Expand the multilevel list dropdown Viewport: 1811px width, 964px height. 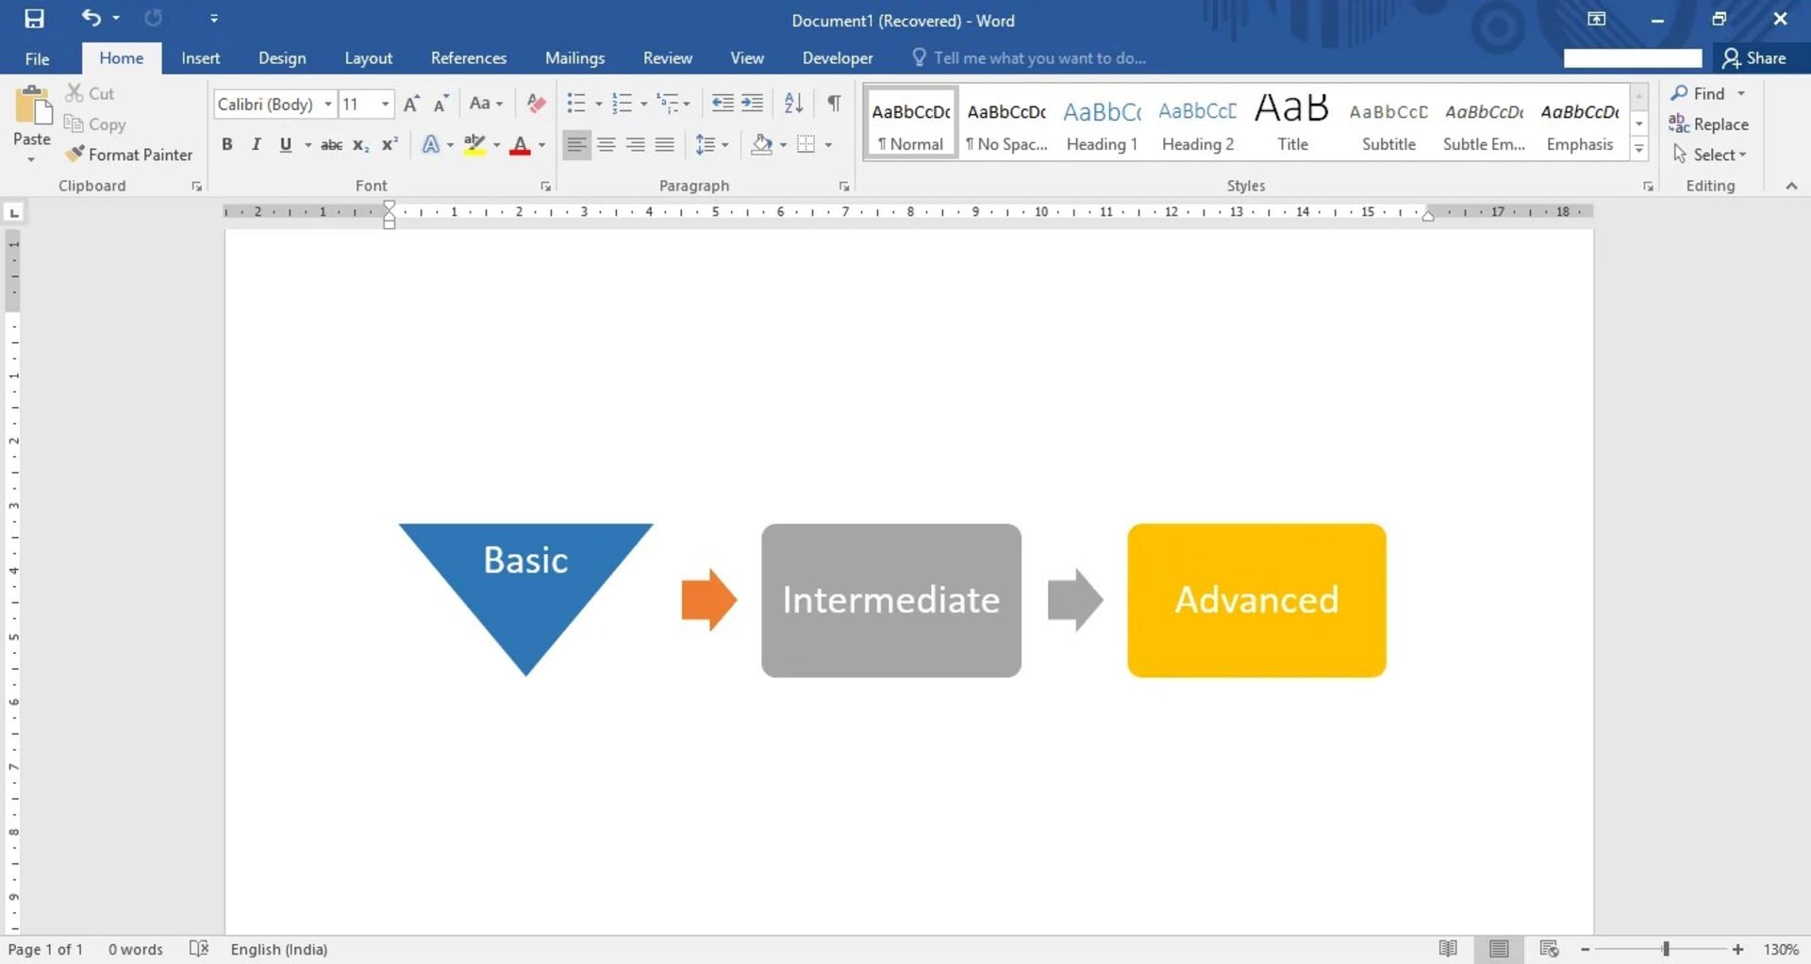[x=687, y=105]
